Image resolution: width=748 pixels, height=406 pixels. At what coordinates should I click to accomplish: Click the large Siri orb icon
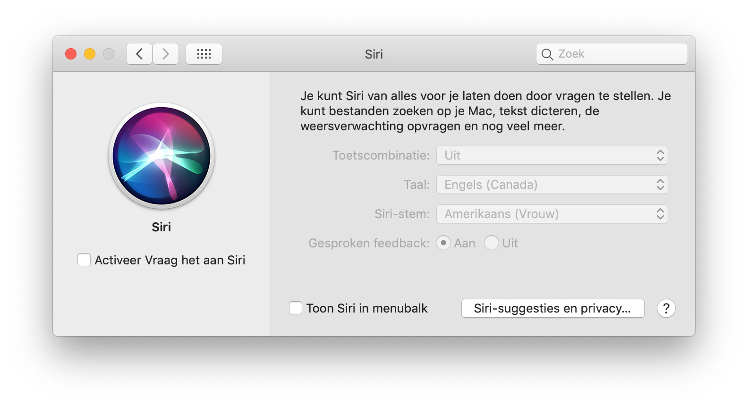[161, 156]
